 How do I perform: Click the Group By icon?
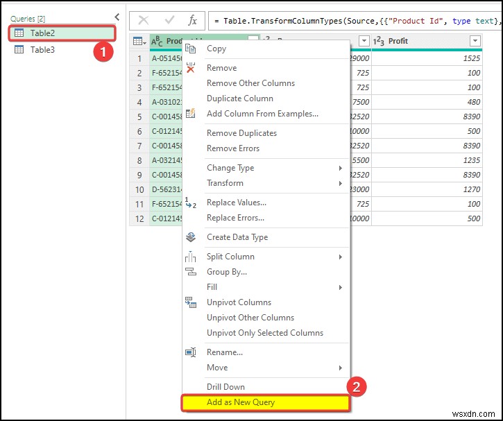click(x=191, y=272)
